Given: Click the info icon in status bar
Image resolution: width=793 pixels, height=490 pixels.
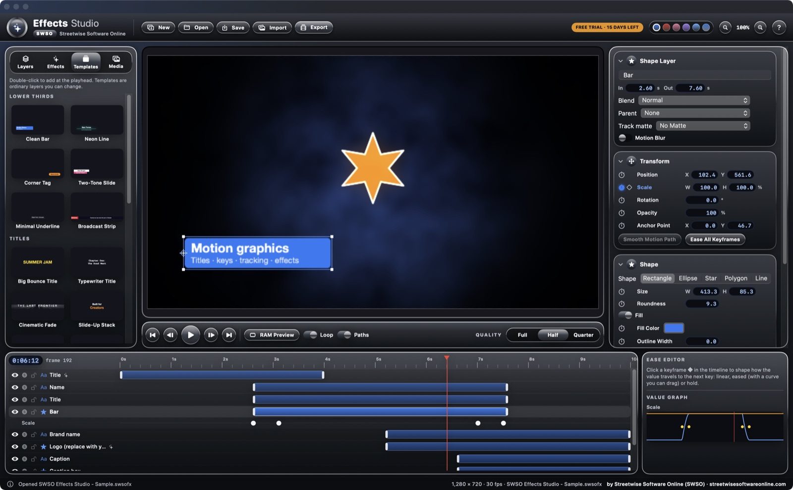Looking at the screenshot, I should pos(10,484).
